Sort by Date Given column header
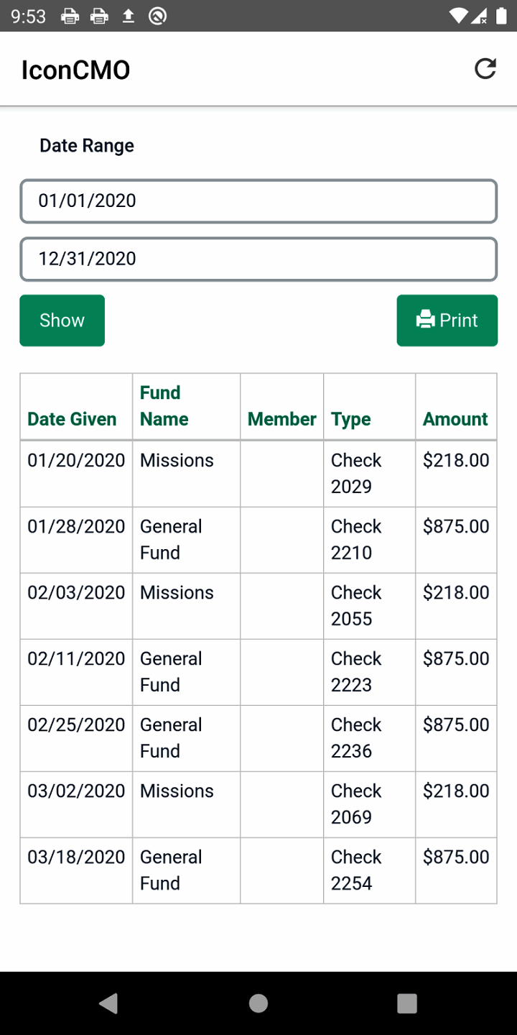The image size is (517, 1035). tap(72, 419)
